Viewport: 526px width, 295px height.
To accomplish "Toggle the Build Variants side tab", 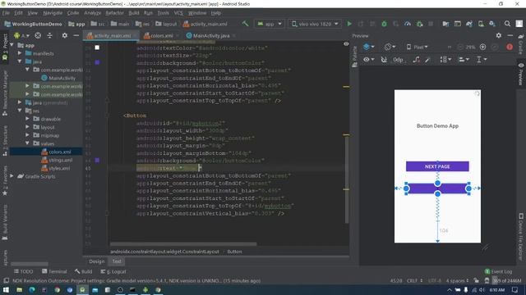I will tap(5, 222).
